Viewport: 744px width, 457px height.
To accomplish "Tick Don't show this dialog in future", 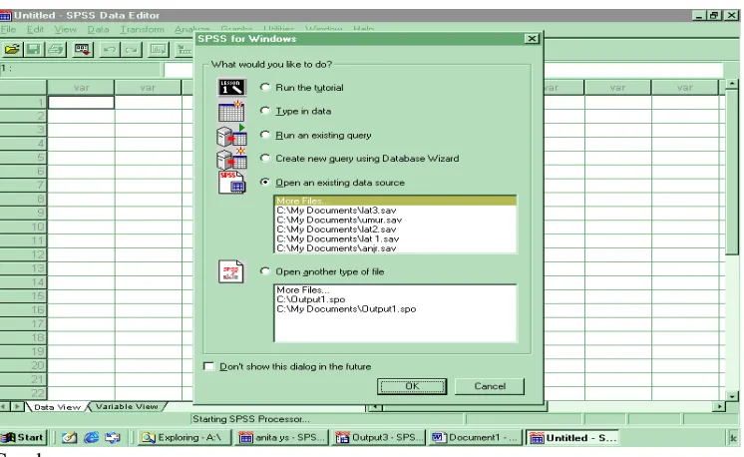I will tap(208, 366).
